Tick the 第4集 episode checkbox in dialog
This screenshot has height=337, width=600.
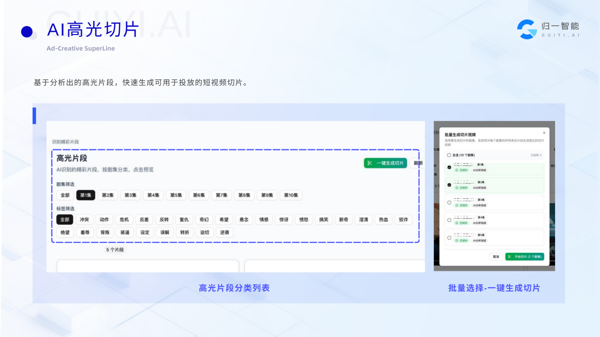pyautogui.click(x=449, y=220)
